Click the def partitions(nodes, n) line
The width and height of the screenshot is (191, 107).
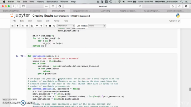(43, 56)
